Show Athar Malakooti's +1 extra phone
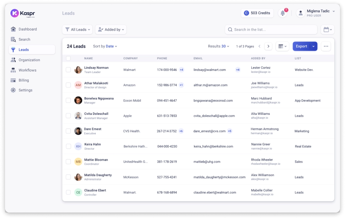This screenshot has height=219, width=345. 181,85
